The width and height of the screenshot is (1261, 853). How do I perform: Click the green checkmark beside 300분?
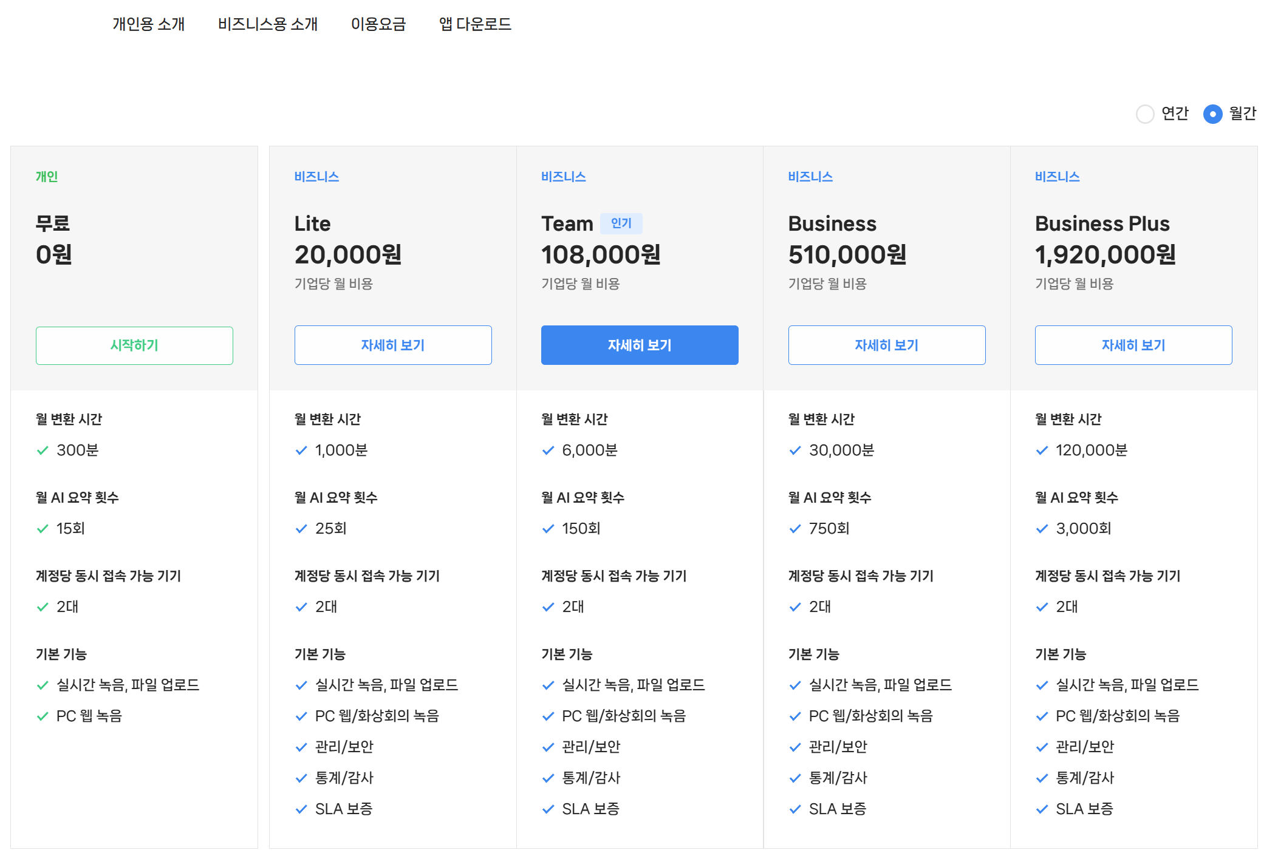(43, 450)
